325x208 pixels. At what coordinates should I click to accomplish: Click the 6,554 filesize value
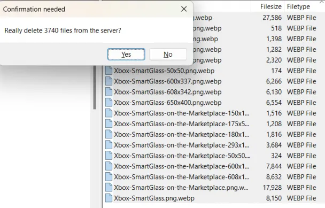pyautogui.click(x=274, y=103)
